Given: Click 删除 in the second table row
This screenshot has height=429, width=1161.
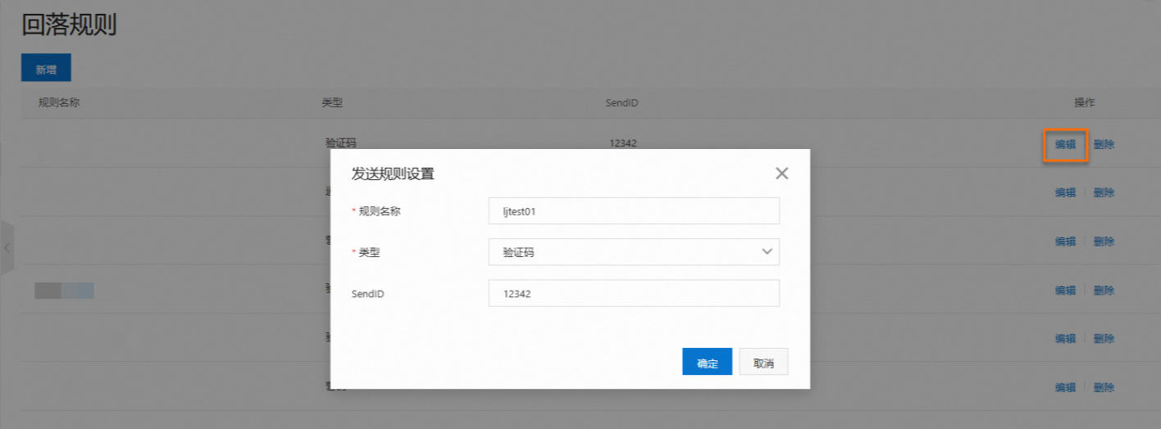Looking at the screenshot, I should click(1104, 193).
